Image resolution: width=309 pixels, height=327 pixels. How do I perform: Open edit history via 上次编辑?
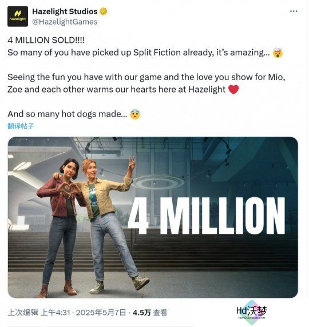[x=23, y=312]
